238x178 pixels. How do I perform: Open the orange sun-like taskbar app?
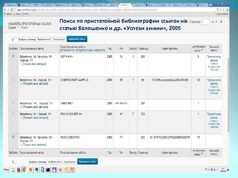tap(30, 170)
